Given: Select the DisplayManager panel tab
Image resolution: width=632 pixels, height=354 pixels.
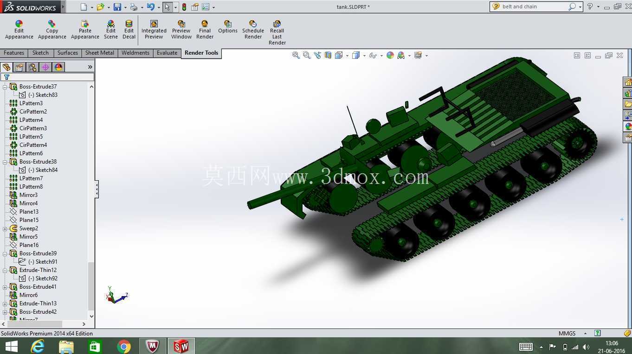Looking at the screenshot, I should tap(58, 67).
